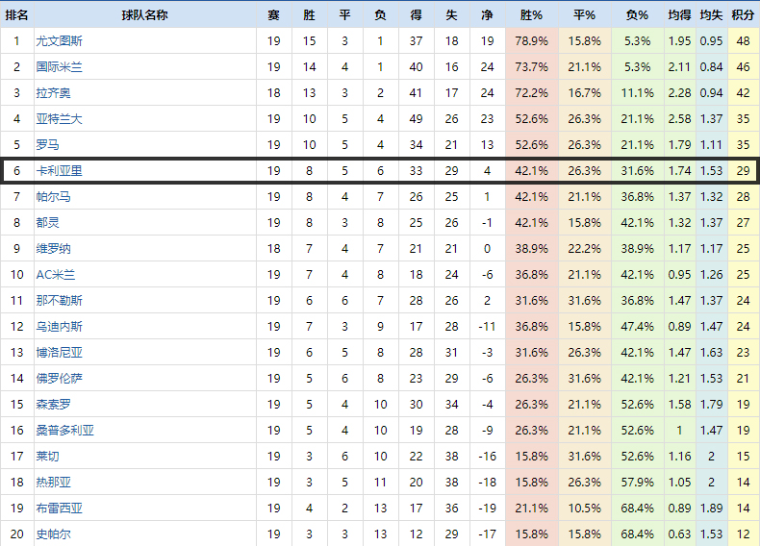Select the 亚特兰大 team link
This screenshot has height=546, width=760.
click(x=59, y=119)
